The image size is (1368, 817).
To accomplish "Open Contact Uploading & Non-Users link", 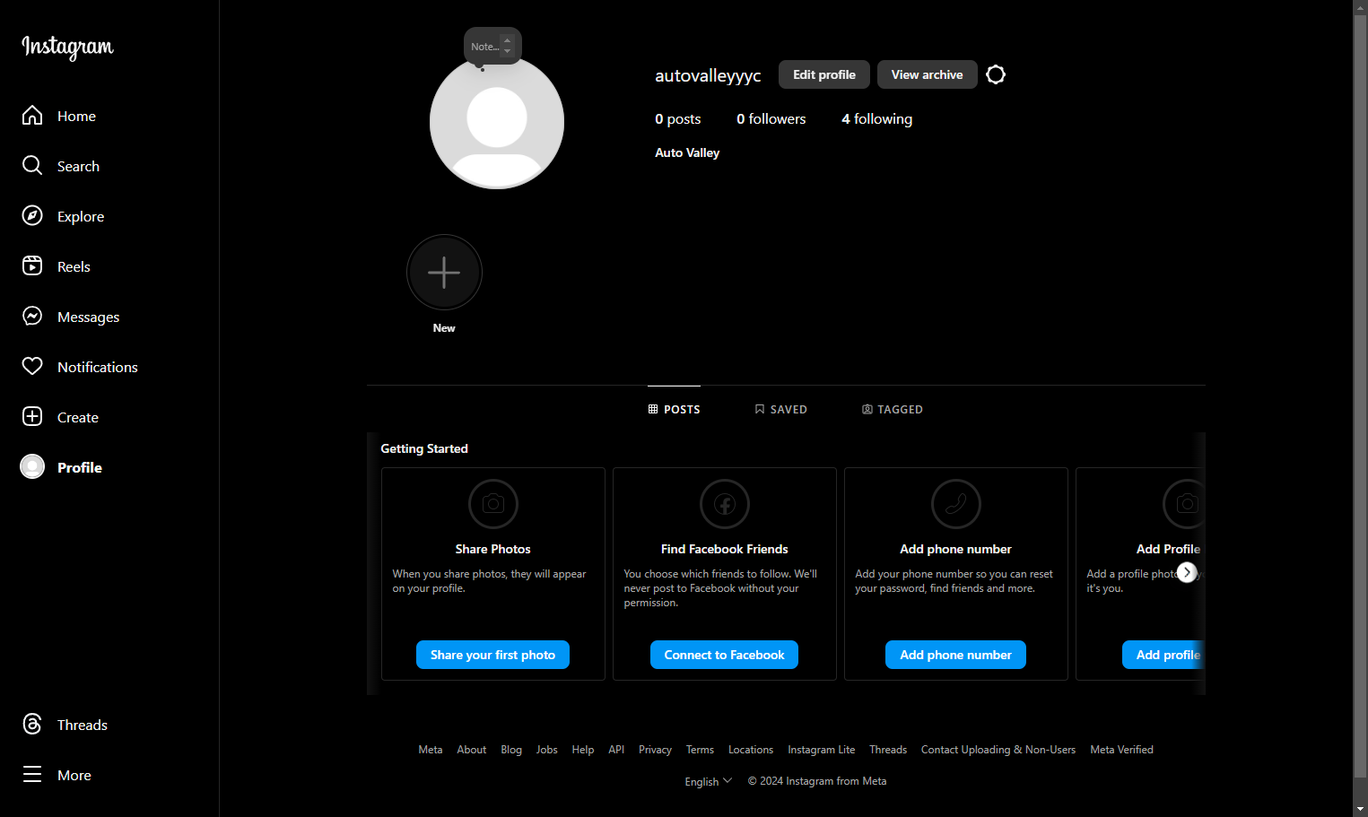I will pos(998,750).
